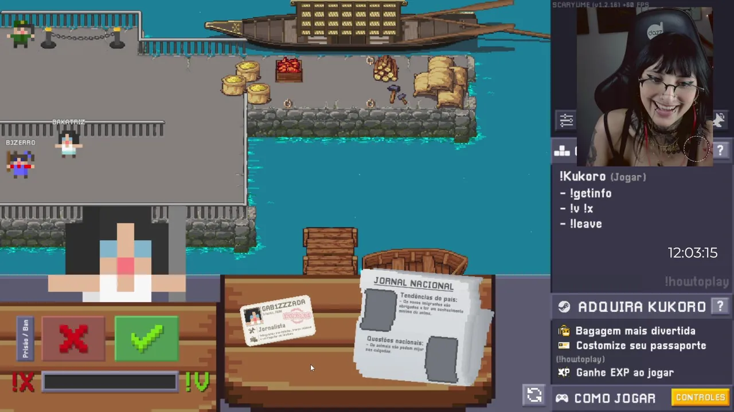The height and width of the screenshot is (412, 734).
Task: Click the question mark next to ADQUIRA KUKORO
Action: click(x=720, y=307)
